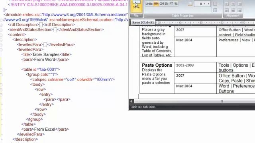Screen dimensions: 255x143
Task: Click the '2007' cell beside Office Button | Word
Action: (x=195, y=32)
